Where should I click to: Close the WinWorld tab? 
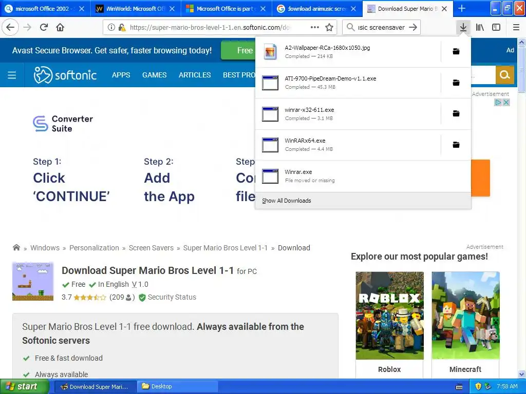point(172,9)
